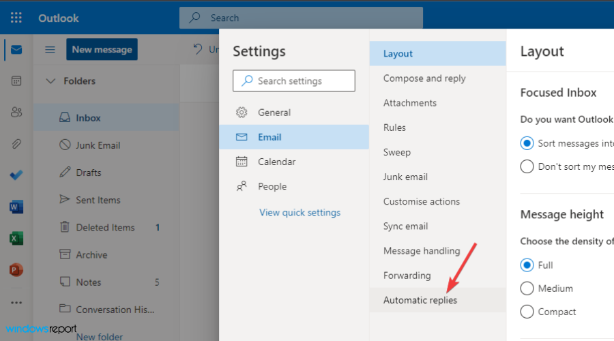Image resolution: width=614 pixels, height=341 pixels.
Task: Click the Mail icon in left rail
Action: (x=16, y=50)
